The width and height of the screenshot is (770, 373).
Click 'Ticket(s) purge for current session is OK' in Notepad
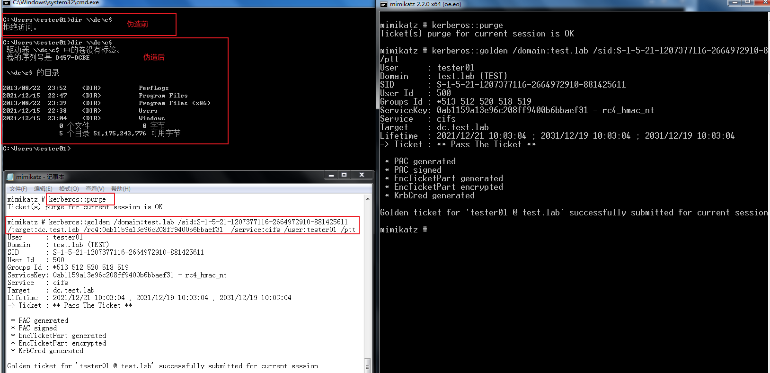coord(85,207)
